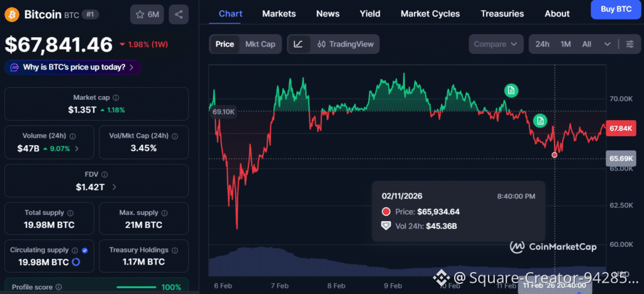Open the share icon button
The height and width of the screenshot is (294, 644).
(x=179, y=14)
